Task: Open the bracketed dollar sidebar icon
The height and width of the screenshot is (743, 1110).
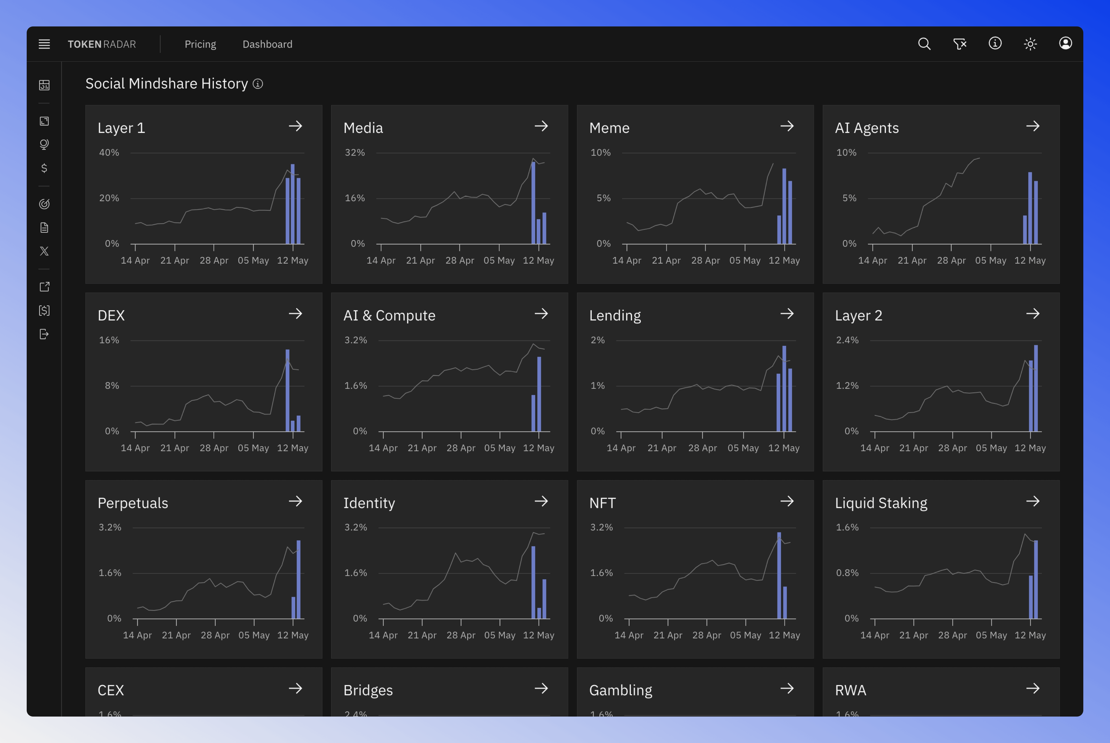Action: (44, 310)
